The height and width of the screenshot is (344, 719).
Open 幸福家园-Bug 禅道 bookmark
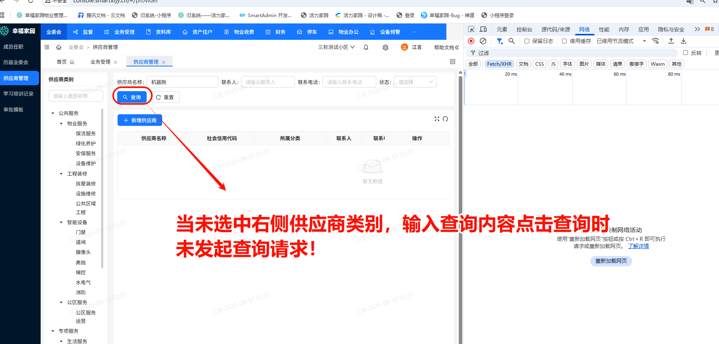(448, 16)
